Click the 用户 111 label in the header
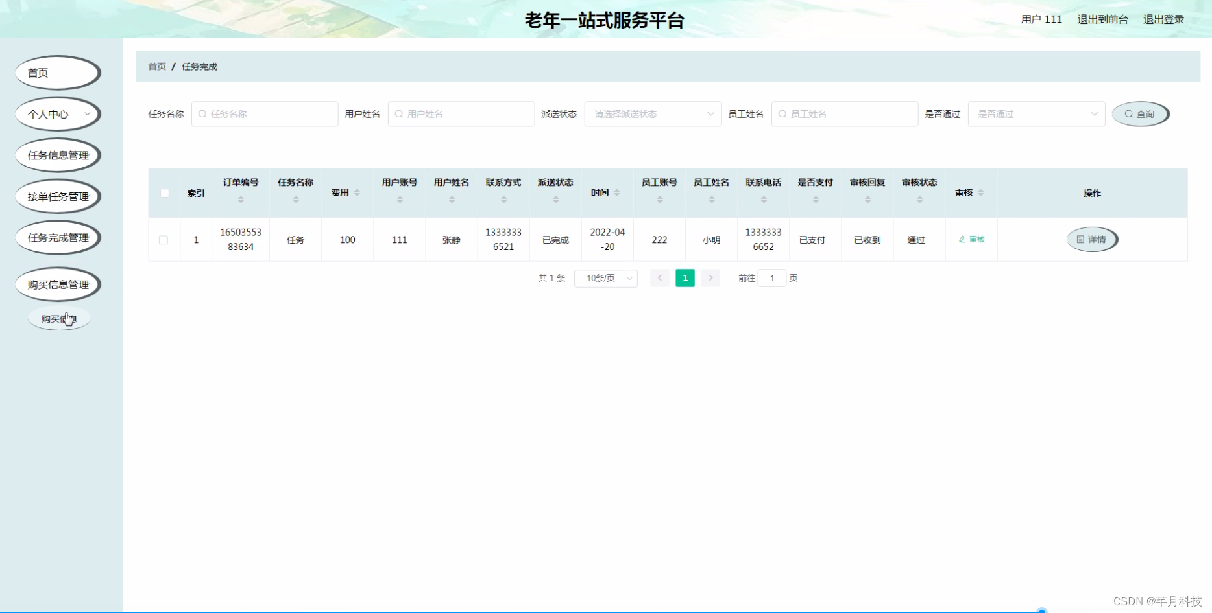Viewport: 1212px width, 613px height. 1041,19
